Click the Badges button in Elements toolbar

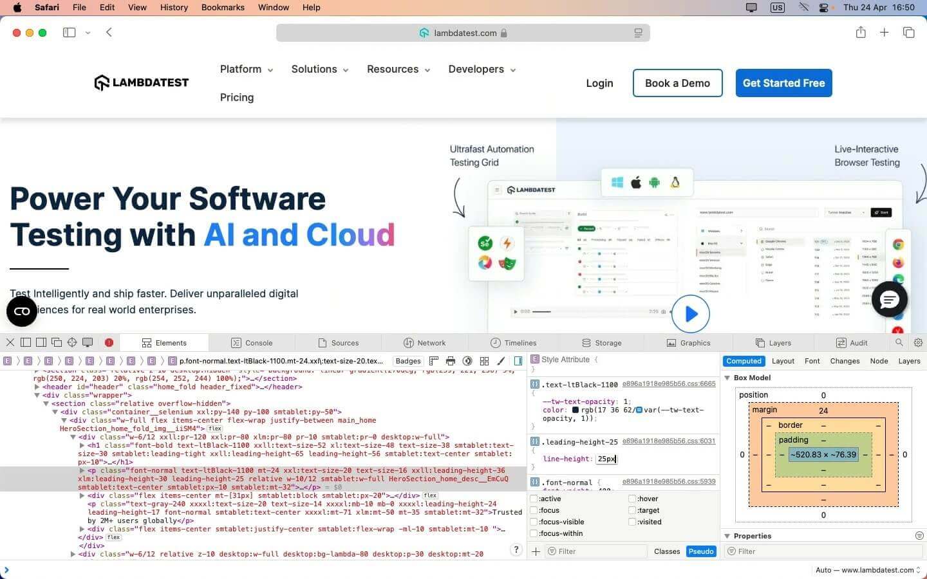click(408, 361)
